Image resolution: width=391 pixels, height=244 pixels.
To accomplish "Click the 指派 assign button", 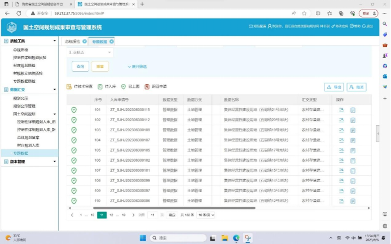I will (357, 87).
